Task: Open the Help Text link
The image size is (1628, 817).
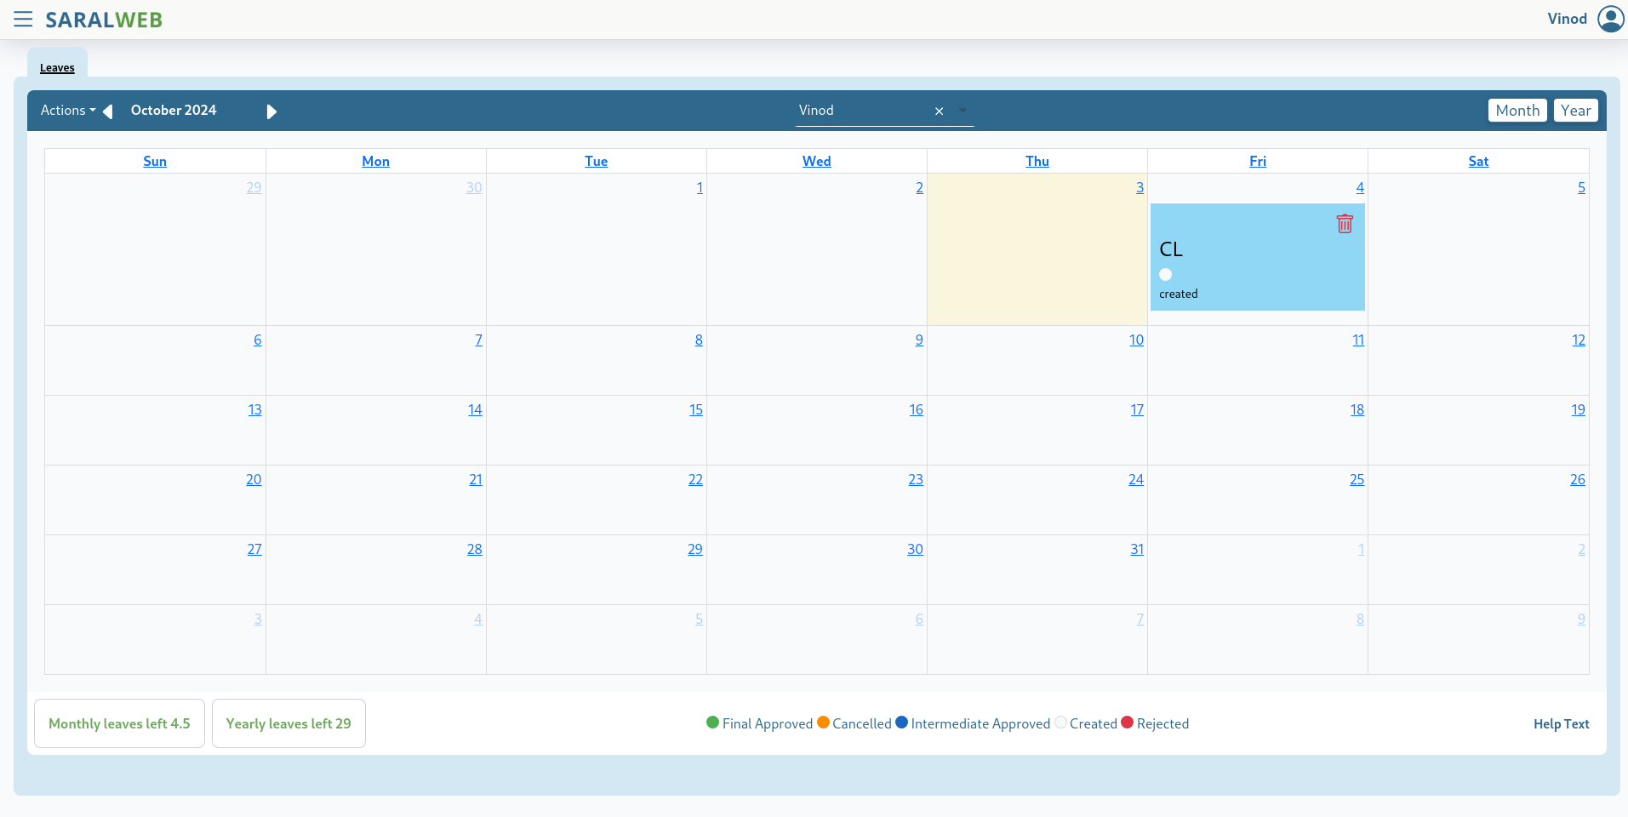Action: point(1561,723)
